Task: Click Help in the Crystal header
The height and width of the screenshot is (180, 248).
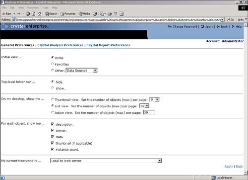Action: point(237,26)
